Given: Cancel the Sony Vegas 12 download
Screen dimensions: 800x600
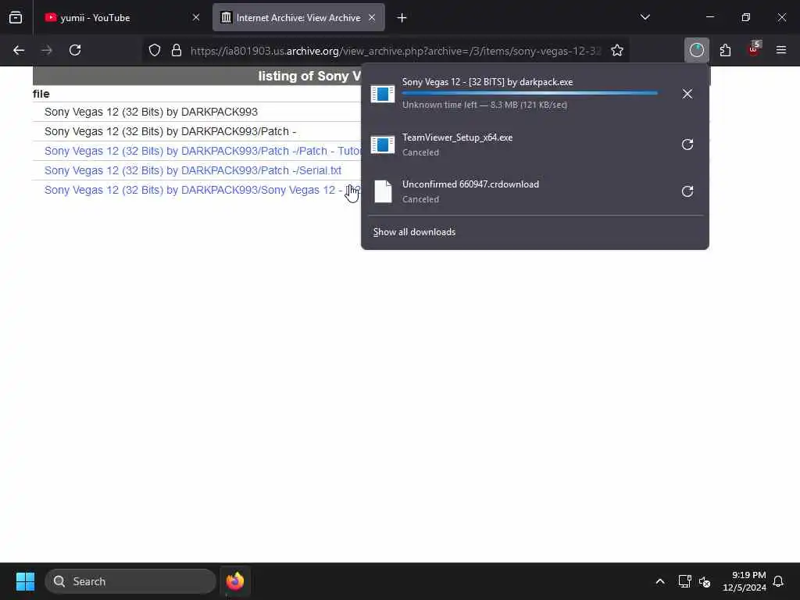Looking at the screenshot, I should click(x=687, y=94).
